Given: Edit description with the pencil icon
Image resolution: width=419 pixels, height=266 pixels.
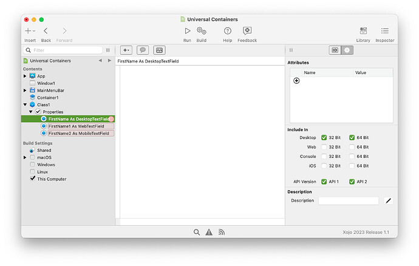Looking at the screenshot, I should coord(388,200).
